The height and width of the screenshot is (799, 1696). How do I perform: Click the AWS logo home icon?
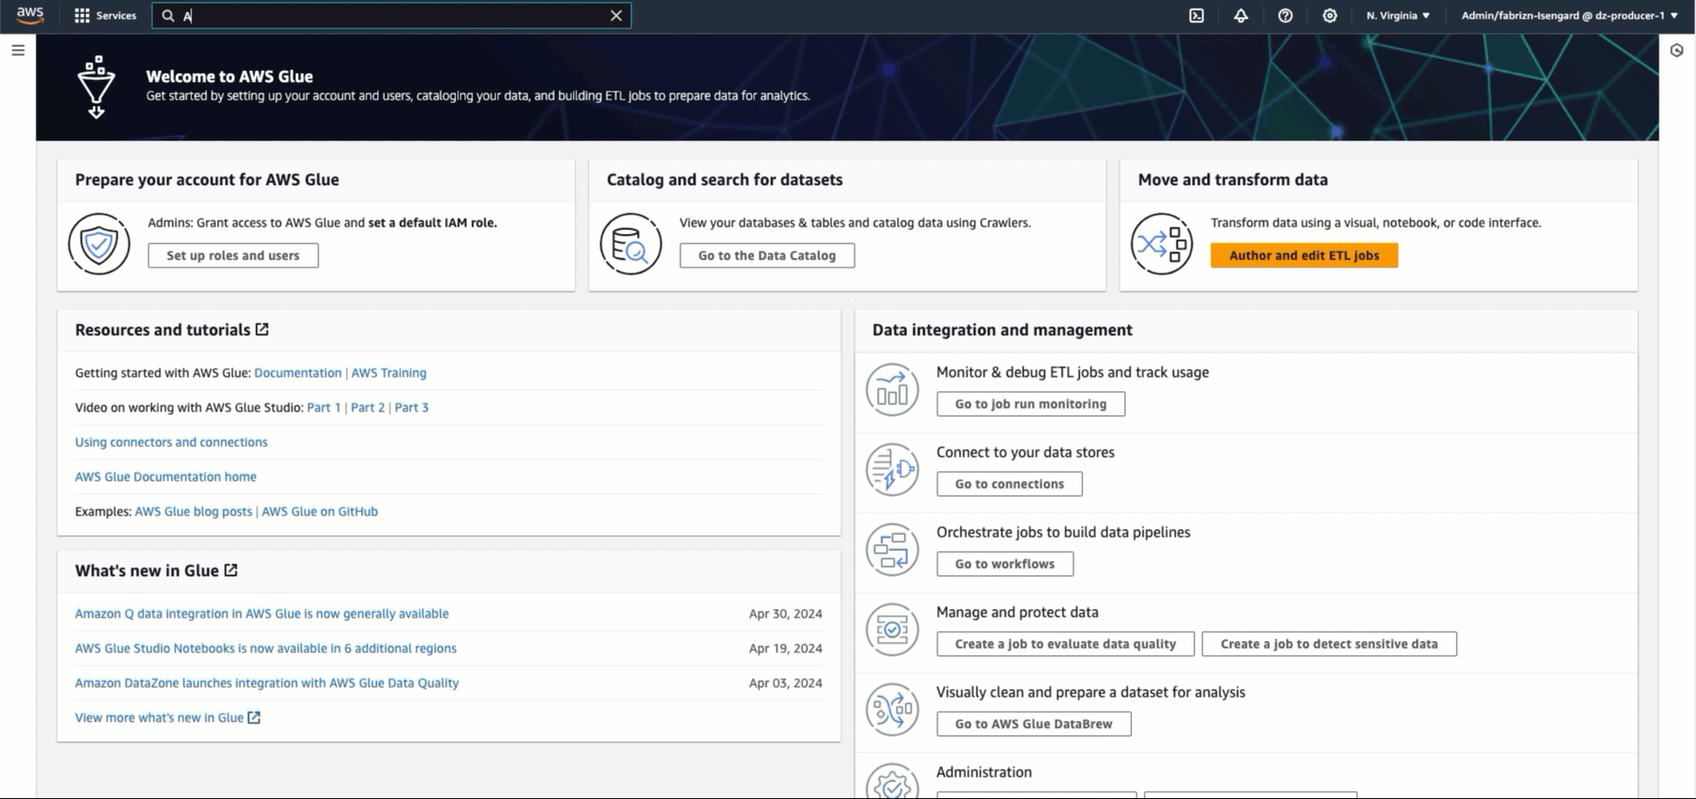coord(29,15)
